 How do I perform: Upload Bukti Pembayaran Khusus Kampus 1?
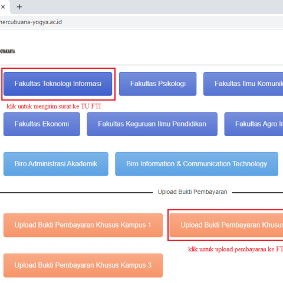[83, 225]
